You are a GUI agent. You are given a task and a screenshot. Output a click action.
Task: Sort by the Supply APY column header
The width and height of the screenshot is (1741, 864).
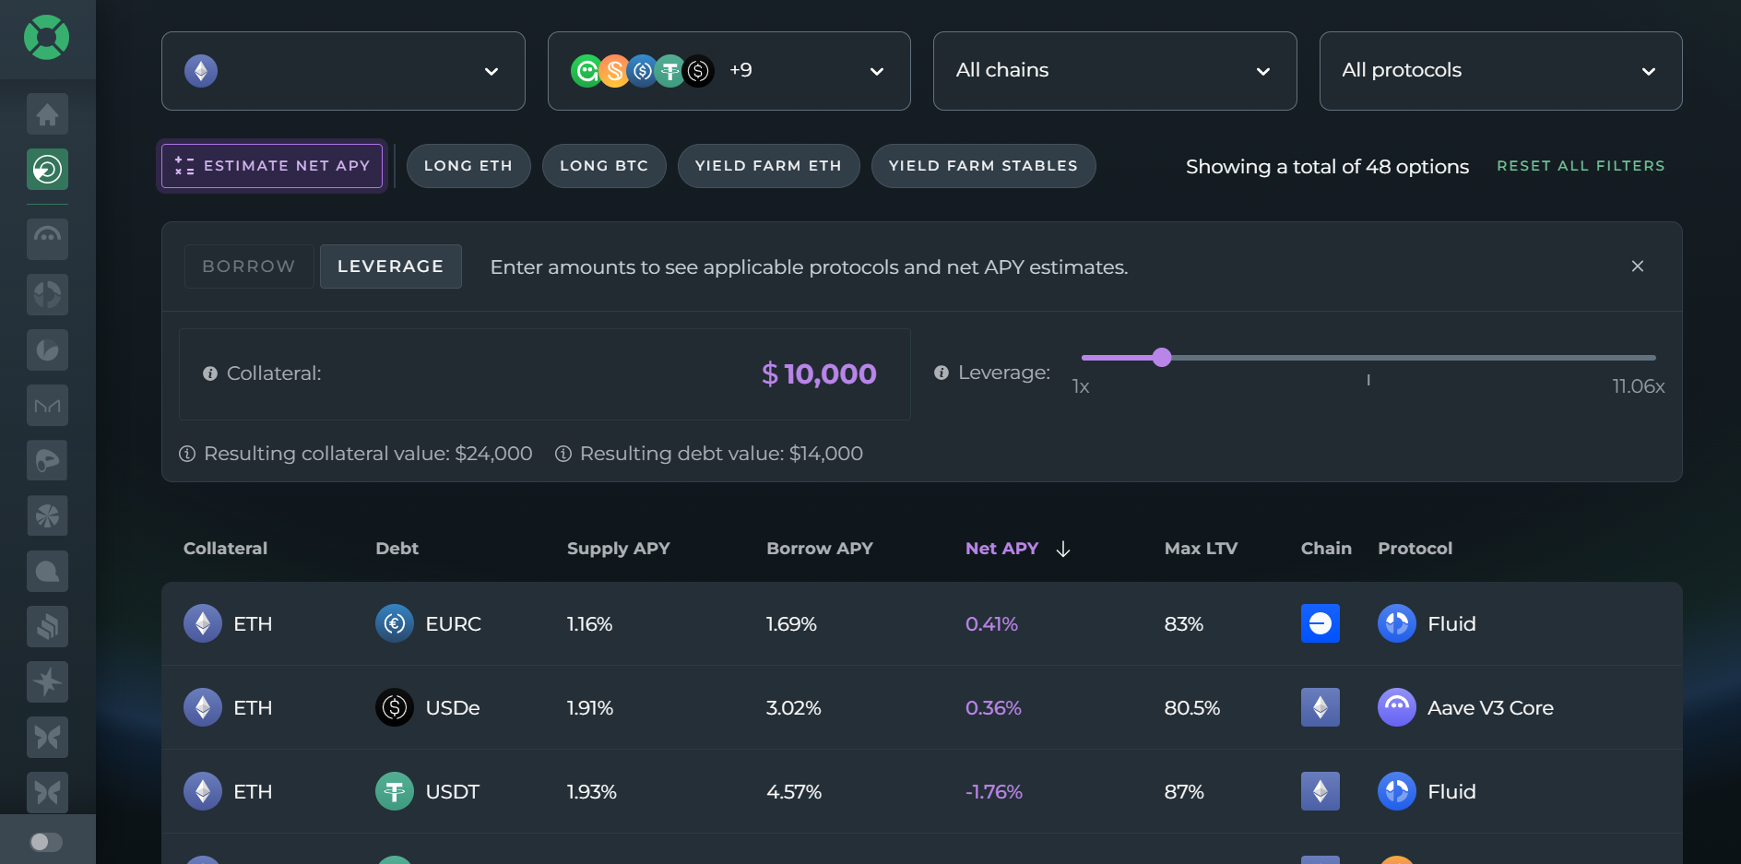[619, 549]
